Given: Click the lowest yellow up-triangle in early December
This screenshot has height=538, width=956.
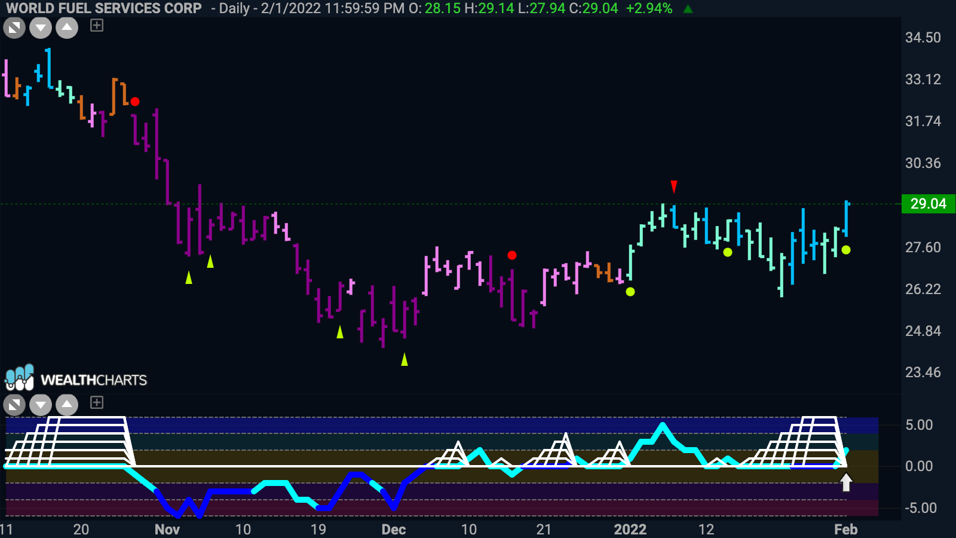Looking at the screenshot, I should point(405,359).
